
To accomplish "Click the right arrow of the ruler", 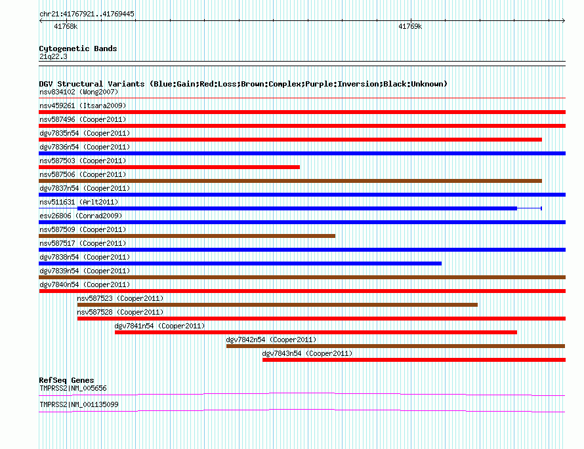I will [x=564, y=21].
